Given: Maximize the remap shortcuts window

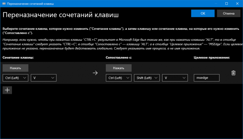Looking at the screenshot, I should (227, 4).
